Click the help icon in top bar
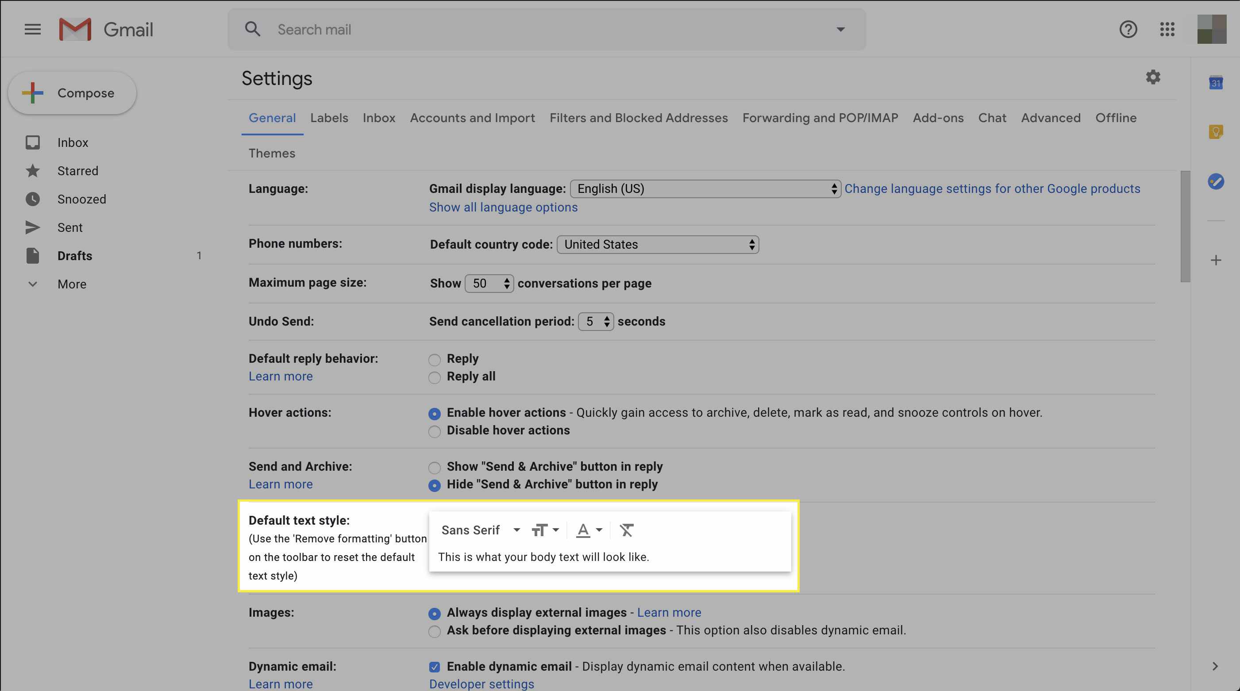Screen dimensions: 1240x691 tap(1128, 29)
